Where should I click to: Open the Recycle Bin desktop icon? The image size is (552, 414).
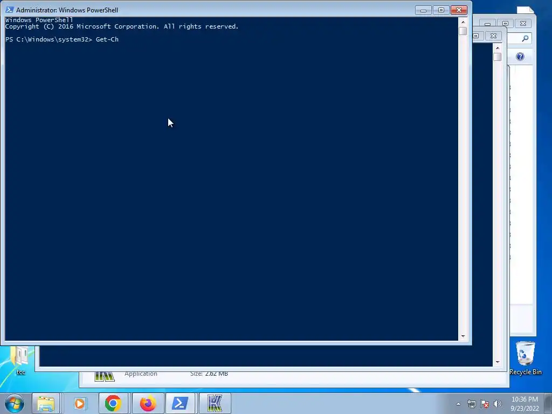coord(525,358)
